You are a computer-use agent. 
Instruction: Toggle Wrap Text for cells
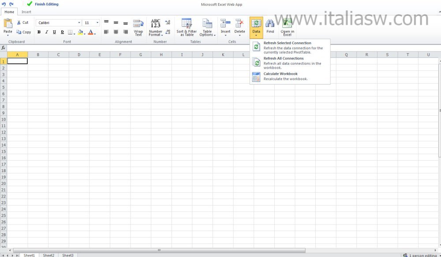pos(138,27)
